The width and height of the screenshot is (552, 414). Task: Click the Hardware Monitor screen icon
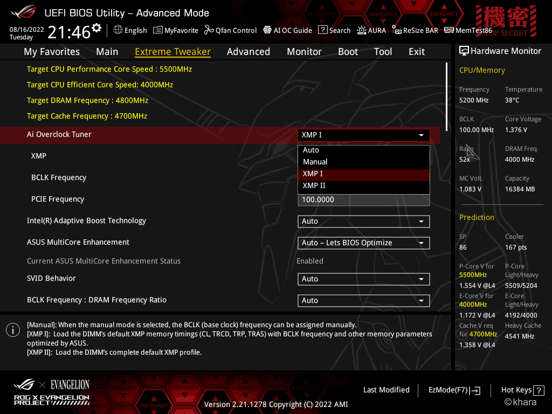pos(464,51)
